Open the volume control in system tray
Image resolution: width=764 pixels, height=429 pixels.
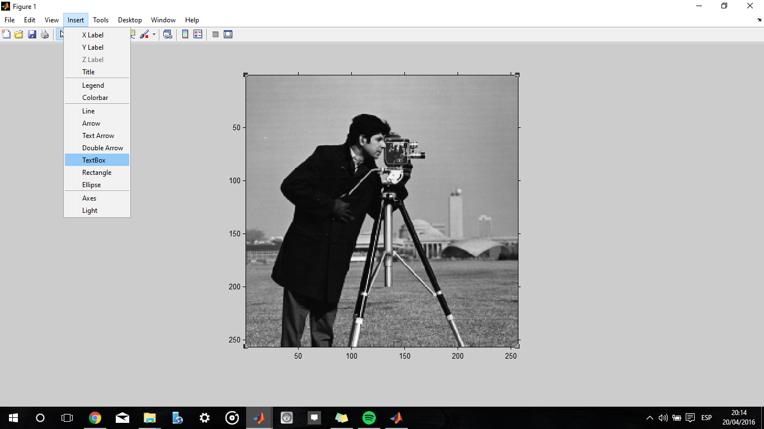point(663,418)
